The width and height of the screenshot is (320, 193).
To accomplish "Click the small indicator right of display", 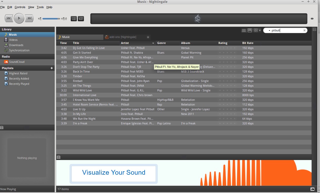I will (312, 19).
